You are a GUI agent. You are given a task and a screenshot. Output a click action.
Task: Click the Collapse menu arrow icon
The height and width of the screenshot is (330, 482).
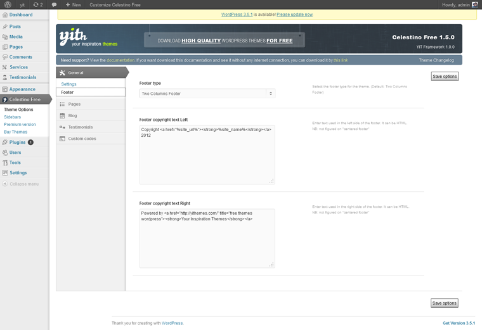(x=5, y=184)
